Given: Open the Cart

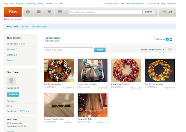Looking at the screenshot, I should tap(167, 12).
